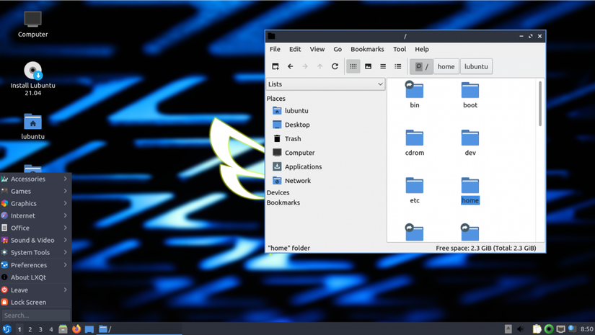Select Trash in Places sidebar

(292, 138)
